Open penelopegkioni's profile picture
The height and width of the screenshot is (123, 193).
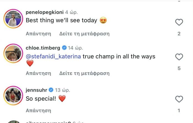coord(13,19)
